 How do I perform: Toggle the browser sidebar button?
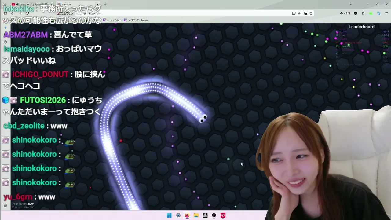point(5,13)
